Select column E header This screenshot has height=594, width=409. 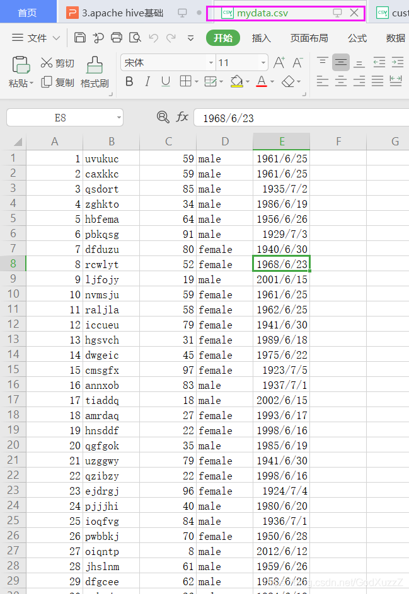(x=282, y=142)
